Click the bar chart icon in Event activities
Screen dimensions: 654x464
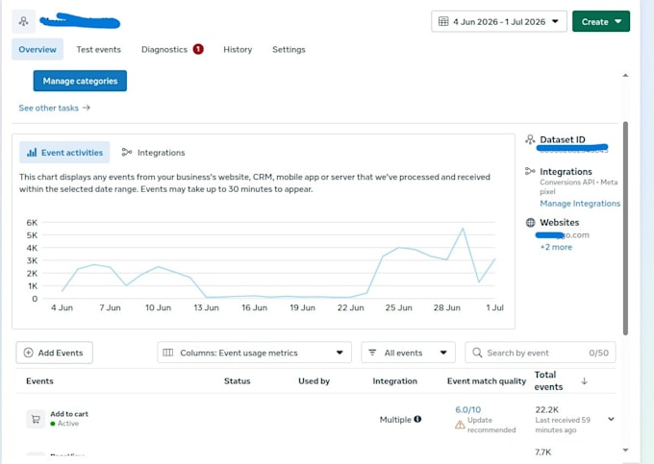point(32,153)
